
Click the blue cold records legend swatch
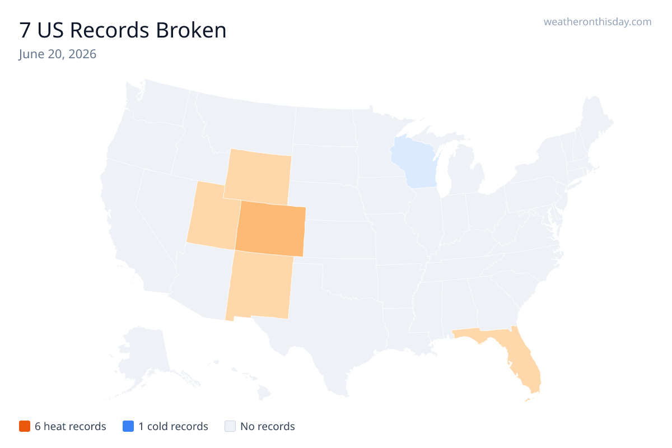[128, 426]
